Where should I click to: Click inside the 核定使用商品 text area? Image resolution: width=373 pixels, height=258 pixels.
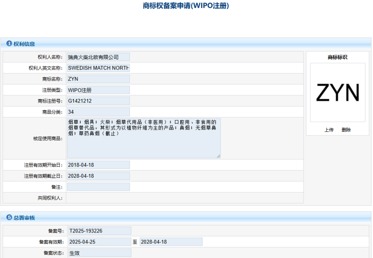[143, 138]
